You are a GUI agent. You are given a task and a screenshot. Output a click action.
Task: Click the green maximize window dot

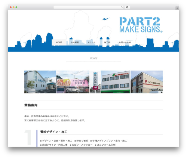pyautogui.click(x=16, y=7)
